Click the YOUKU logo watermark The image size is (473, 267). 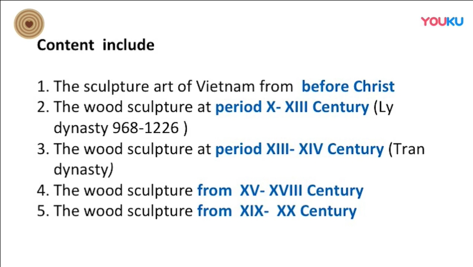[442, 21]
